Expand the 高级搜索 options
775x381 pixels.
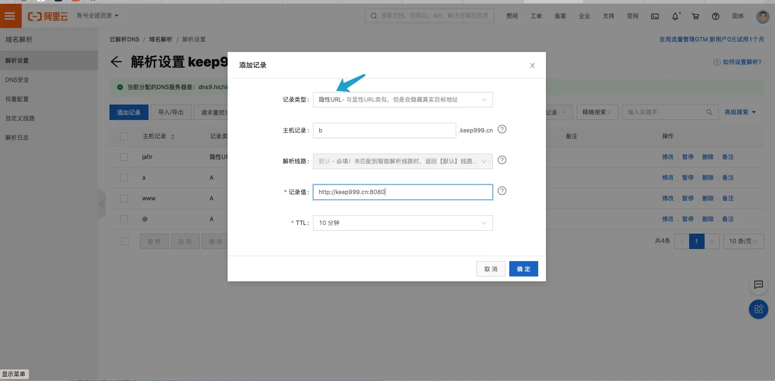tap(740, 112)
